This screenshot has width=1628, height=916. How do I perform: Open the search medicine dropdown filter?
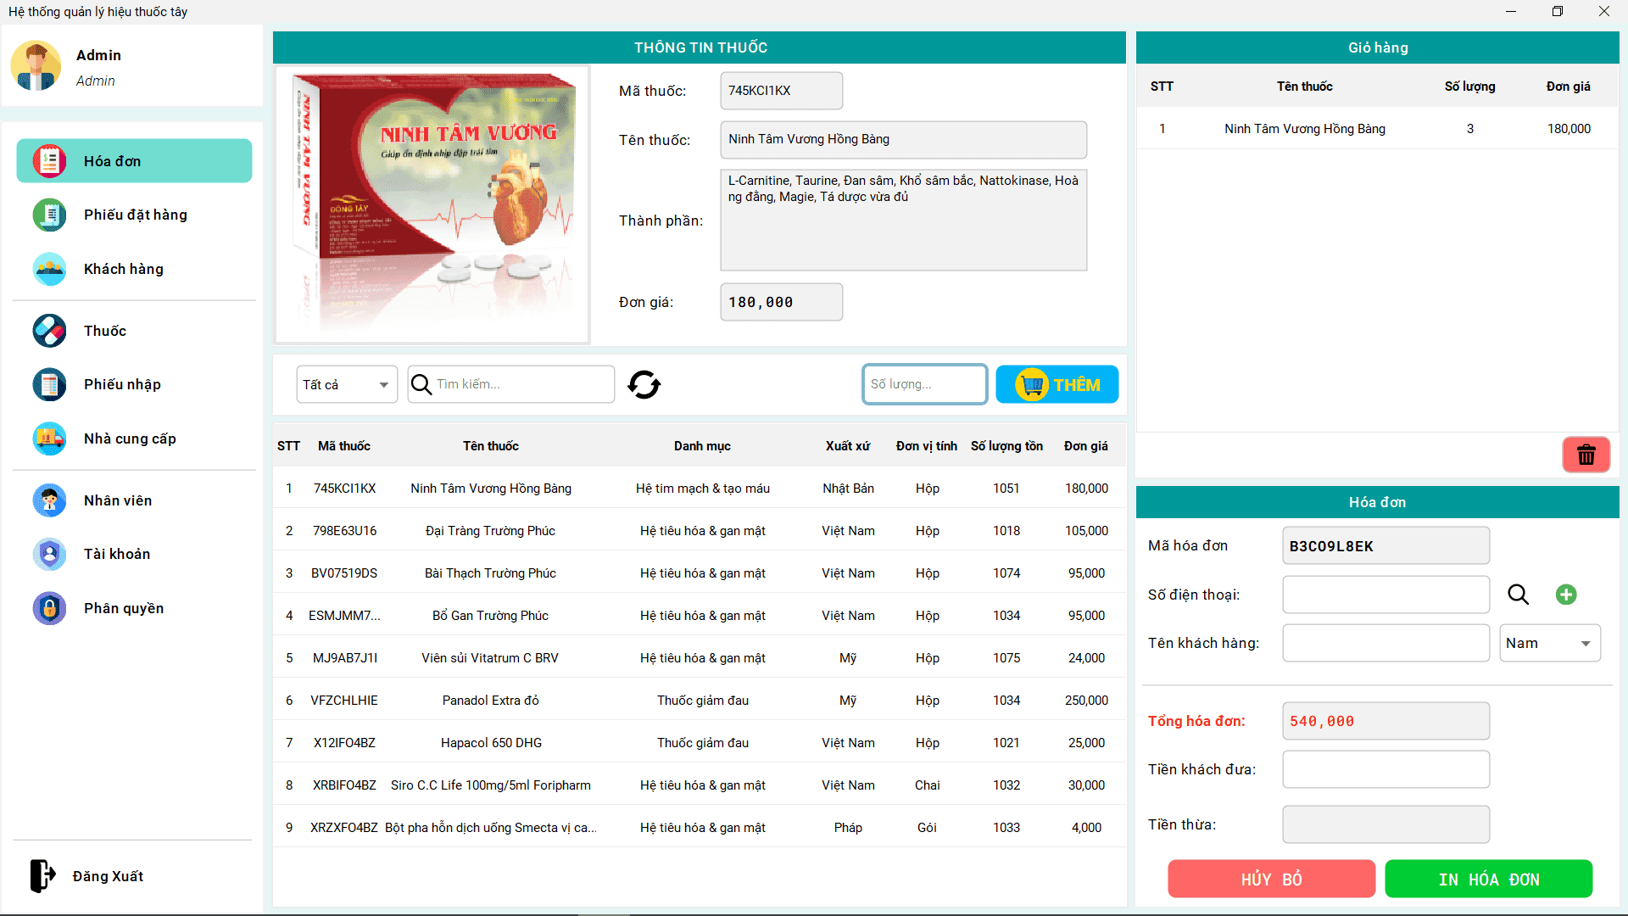[x=343, y=383]
